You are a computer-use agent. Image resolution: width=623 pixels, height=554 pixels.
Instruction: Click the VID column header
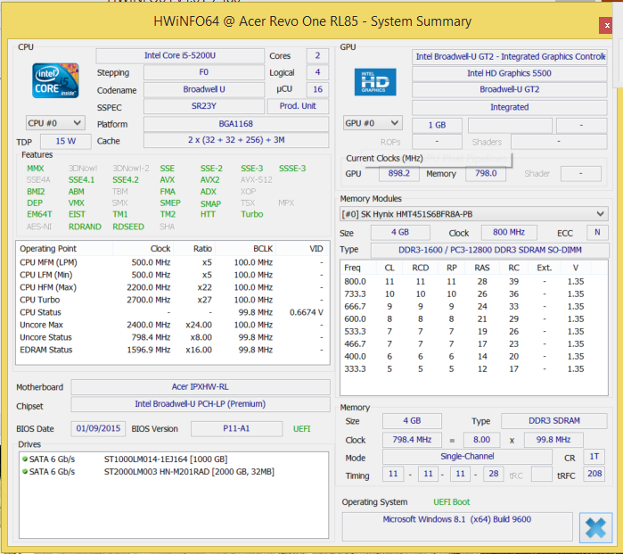(x=301, y=249)
